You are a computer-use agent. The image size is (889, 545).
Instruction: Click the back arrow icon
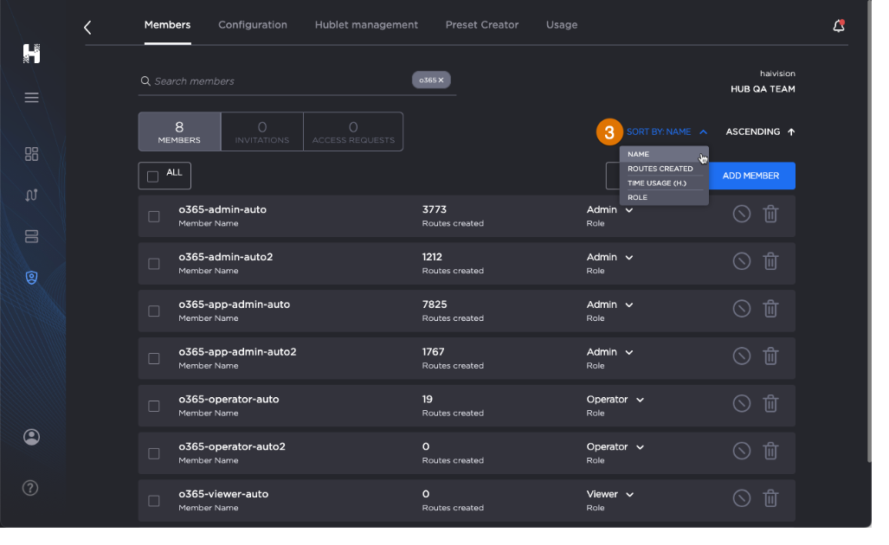click(x=87, y=28)
